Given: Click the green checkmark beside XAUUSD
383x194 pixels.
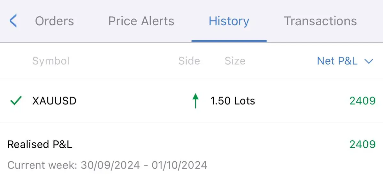Looking at the screenshot, I should 16,101.
